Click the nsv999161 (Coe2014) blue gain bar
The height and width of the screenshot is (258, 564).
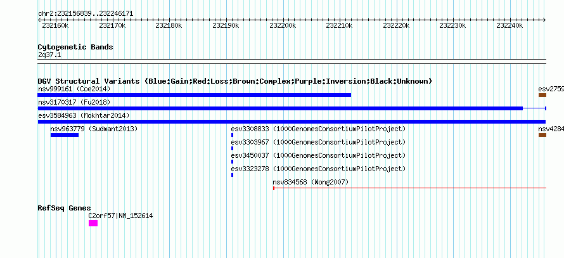tap(195, 95)
